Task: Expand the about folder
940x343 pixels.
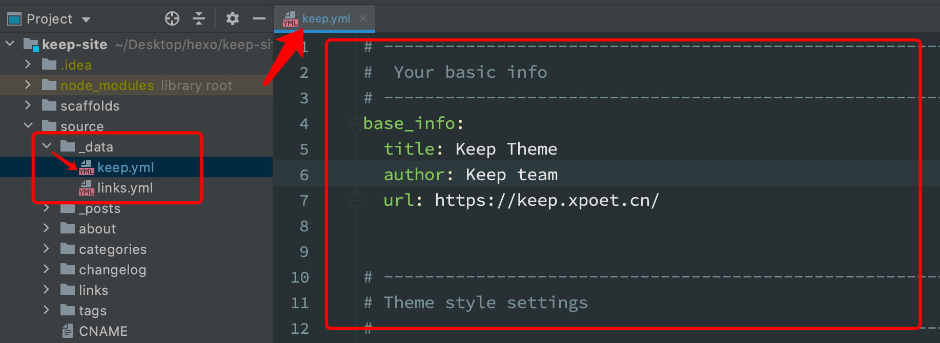Action: [47, 228]
